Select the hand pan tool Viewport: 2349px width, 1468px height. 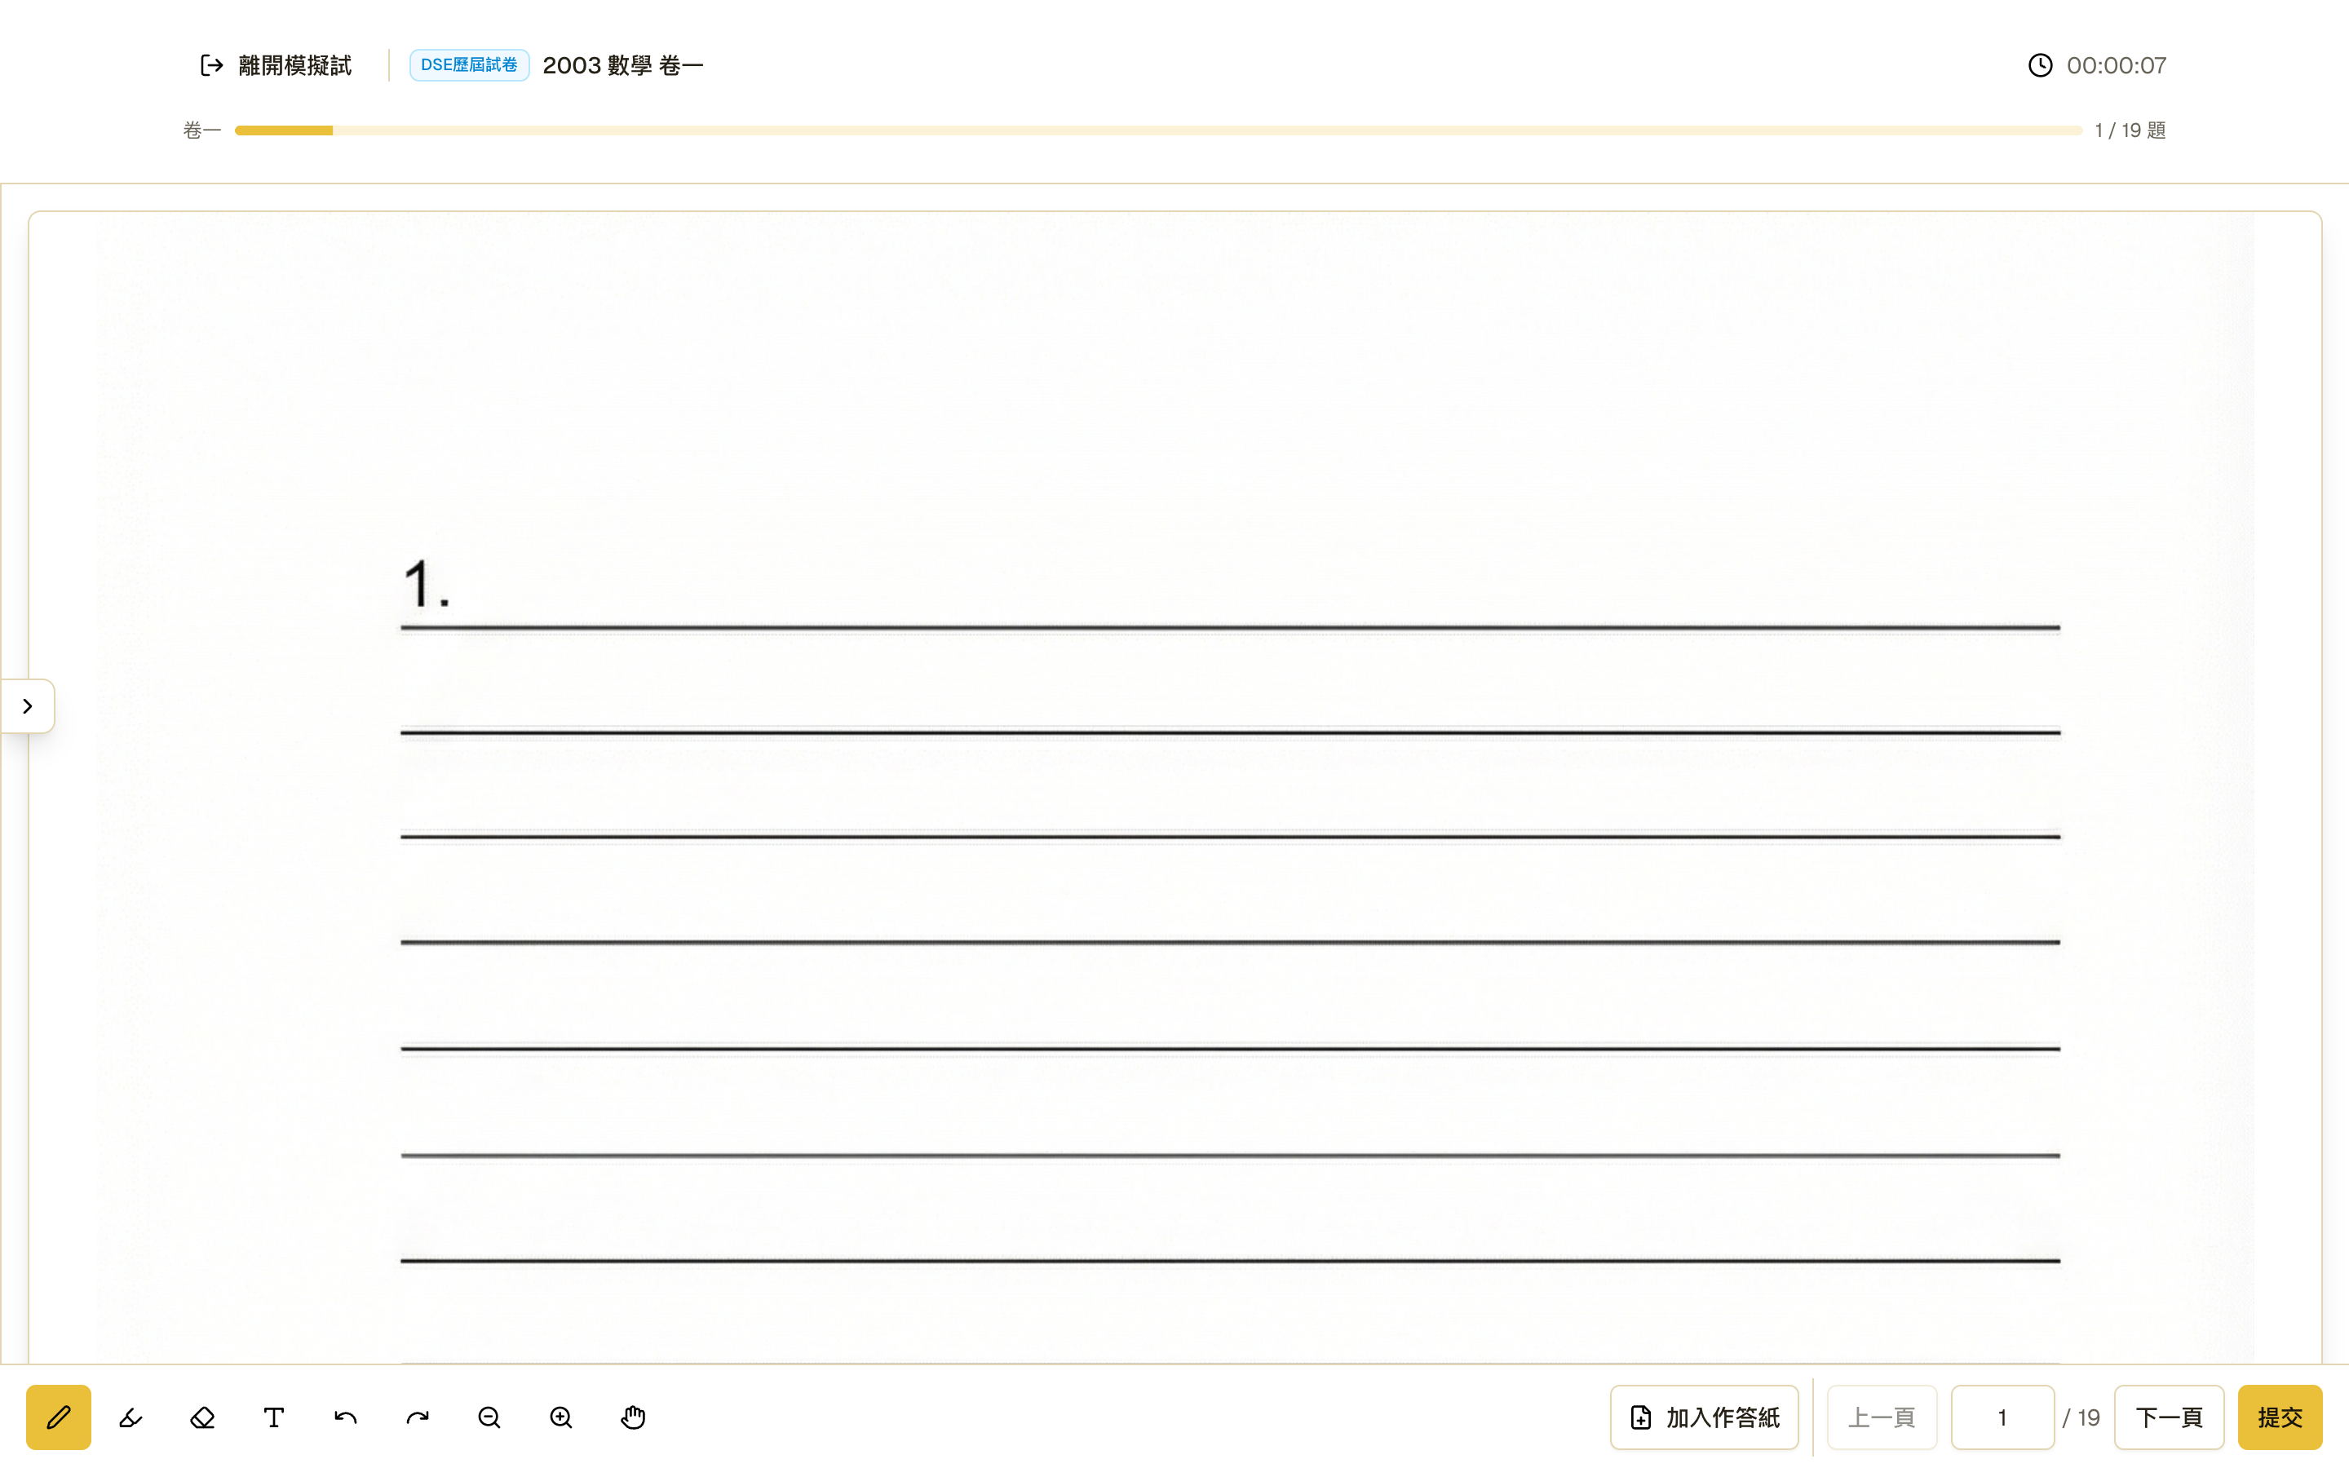pyautogui.click(x=633, y=1417)
